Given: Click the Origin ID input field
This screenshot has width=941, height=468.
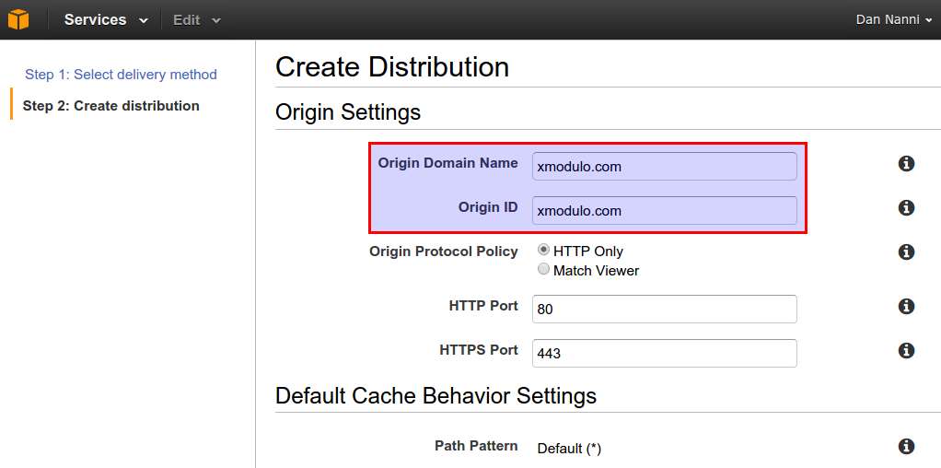Looking at the screenshot, I should click(x=665, y=211).
